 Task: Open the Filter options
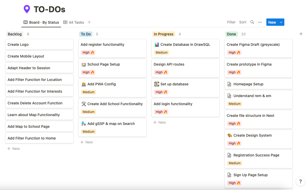(x=231, y=22)
